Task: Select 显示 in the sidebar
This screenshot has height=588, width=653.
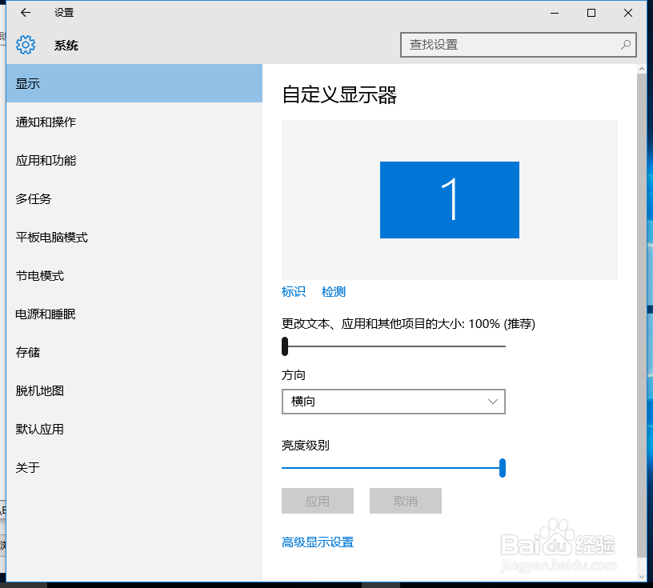Action: 134,83
